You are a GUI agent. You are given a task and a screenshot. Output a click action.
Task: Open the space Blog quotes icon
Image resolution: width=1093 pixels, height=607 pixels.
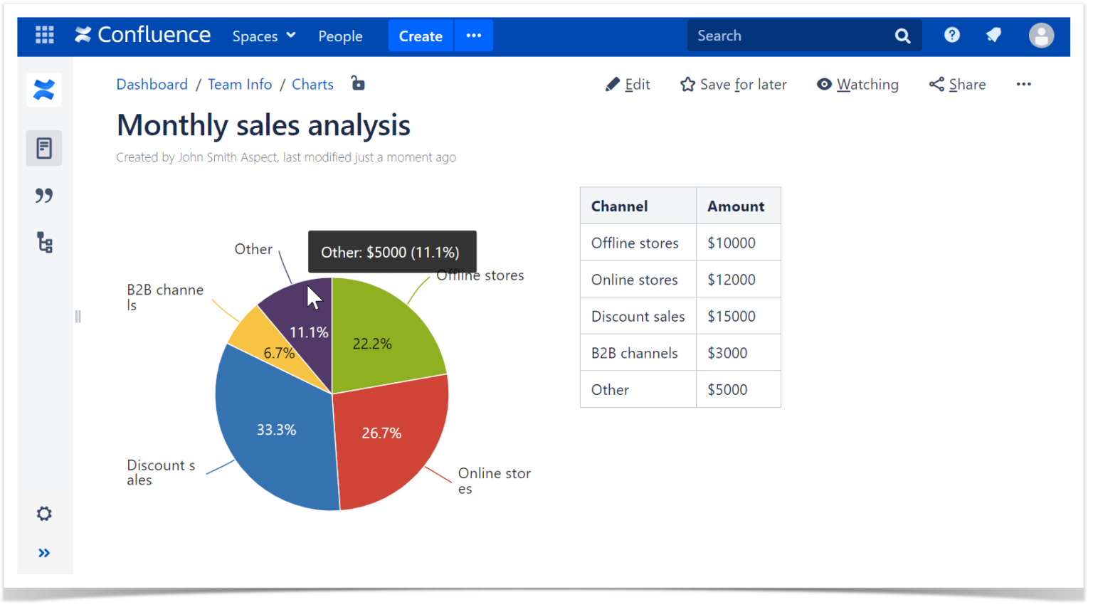click(43, 195)
